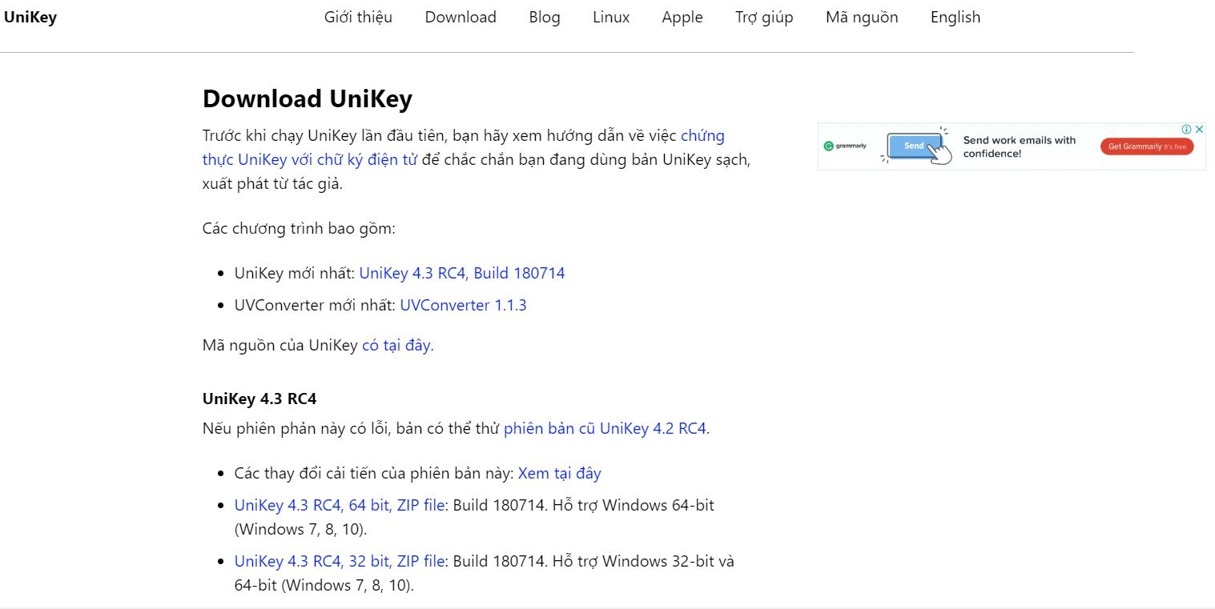Select Trợ giúp from the navigation
Screen dimensions: 1215x609
click(764, 17)
